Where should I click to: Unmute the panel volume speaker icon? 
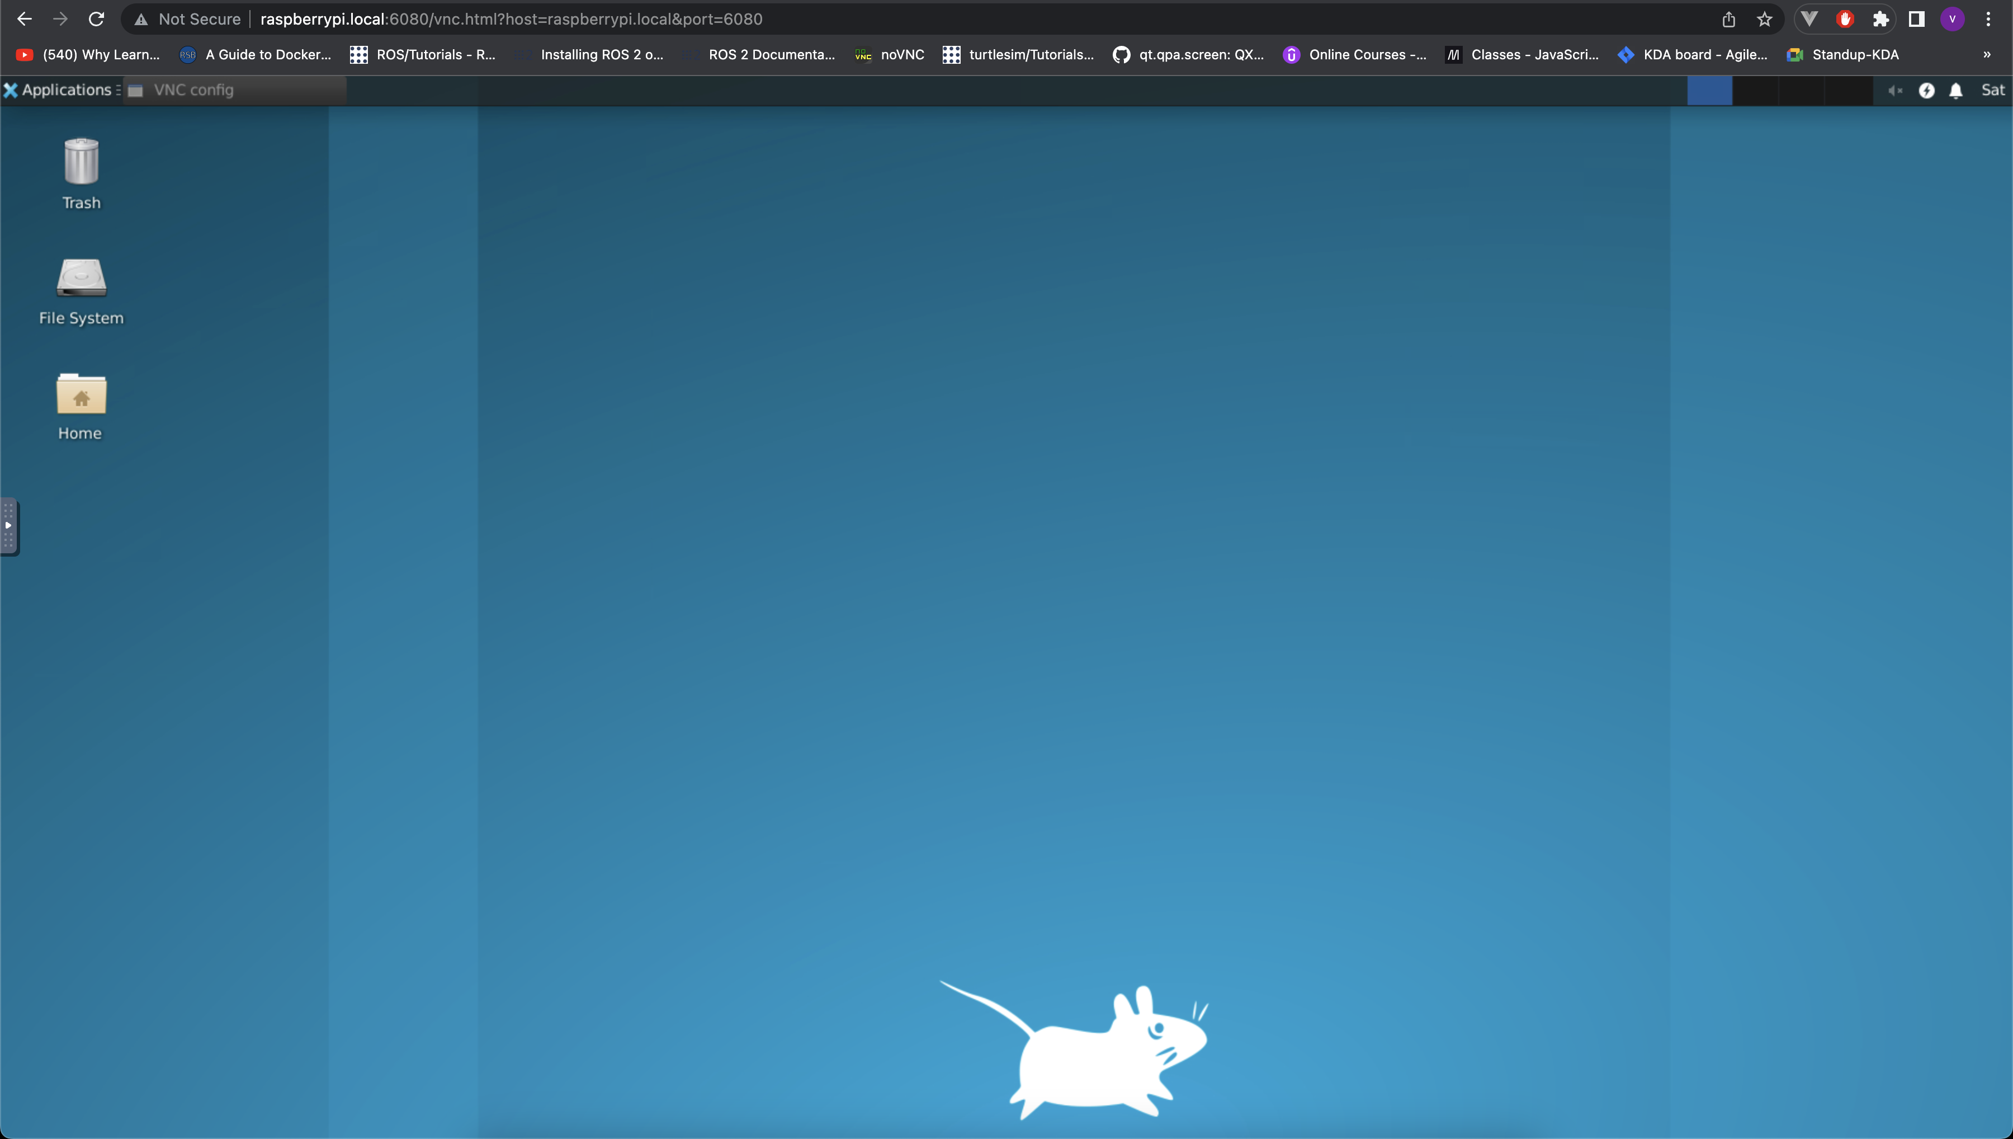point(1895,91)
